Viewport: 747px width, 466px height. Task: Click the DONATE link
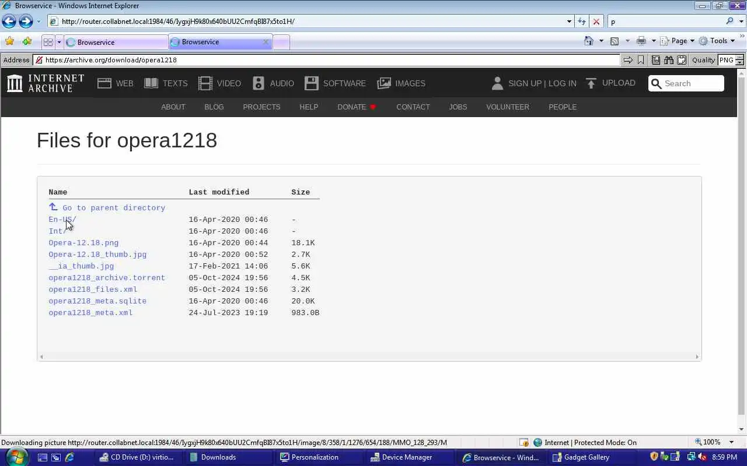(x=357, y=107)
